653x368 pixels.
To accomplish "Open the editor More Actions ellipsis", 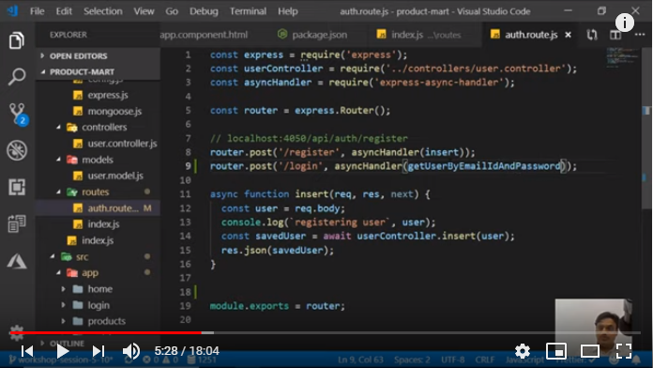I will (640, 35).
